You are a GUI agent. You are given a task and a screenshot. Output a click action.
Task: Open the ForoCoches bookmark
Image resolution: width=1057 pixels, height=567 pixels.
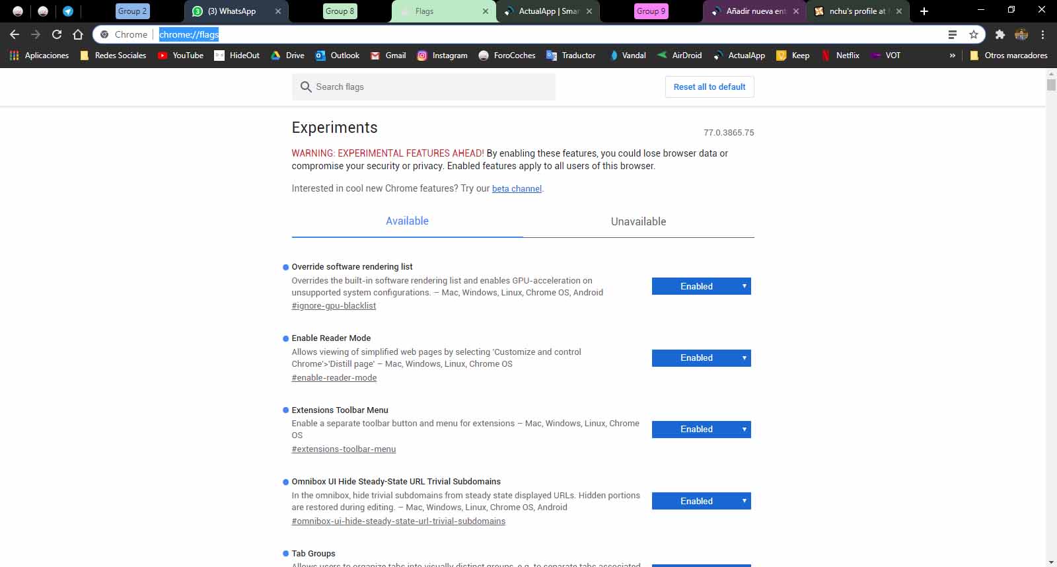(507, 56)
